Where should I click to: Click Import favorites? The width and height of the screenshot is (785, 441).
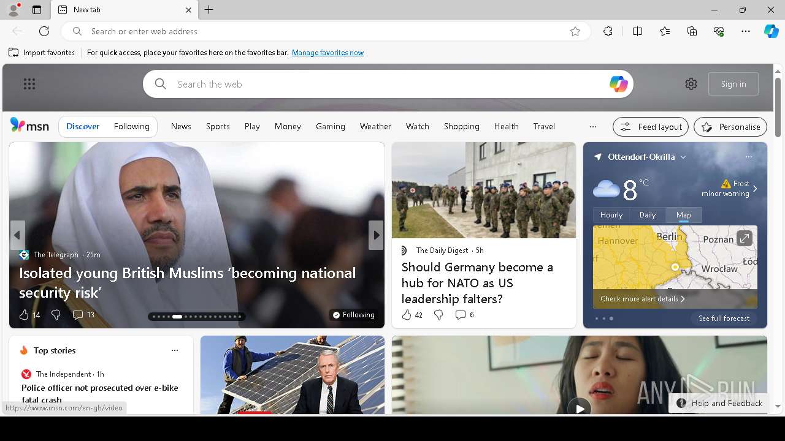[42, 53]
